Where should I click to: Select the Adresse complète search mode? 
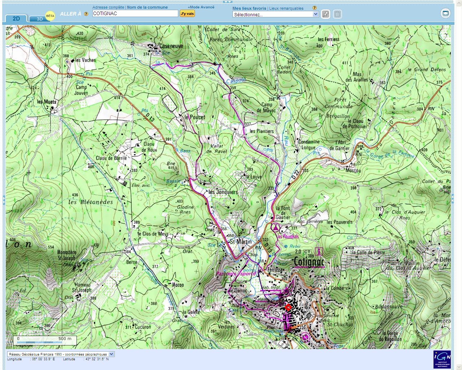[x=108, y=7]
